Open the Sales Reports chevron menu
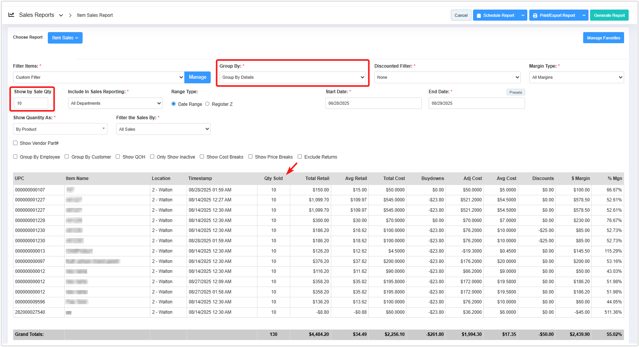This screenshot has height=347, width=639. [61, 15]
